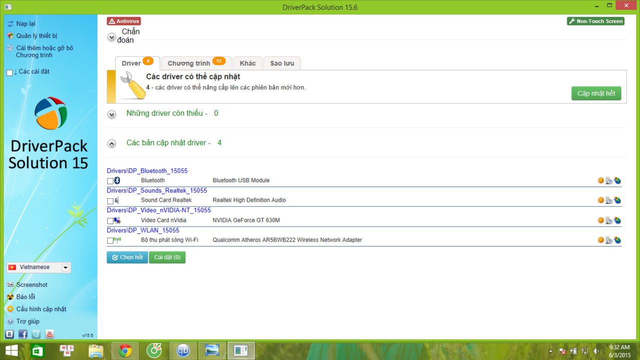
Task: Open Drivers\DP_Sounds_Realtek_15055 link
Action: 157,190
